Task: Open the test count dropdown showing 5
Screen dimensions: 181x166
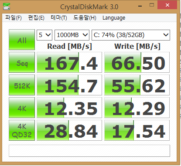Action: click(44, 35)
